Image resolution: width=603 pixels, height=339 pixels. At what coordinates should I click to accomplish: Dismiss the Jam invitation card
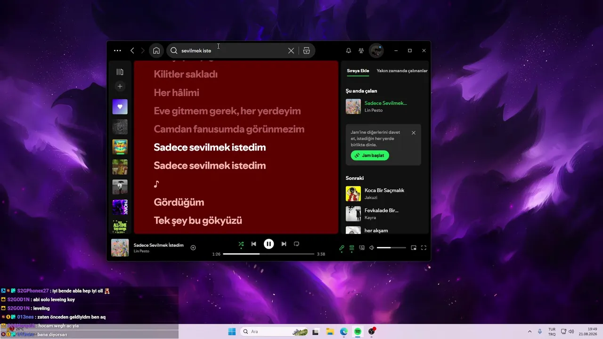(x=414, y=133)
